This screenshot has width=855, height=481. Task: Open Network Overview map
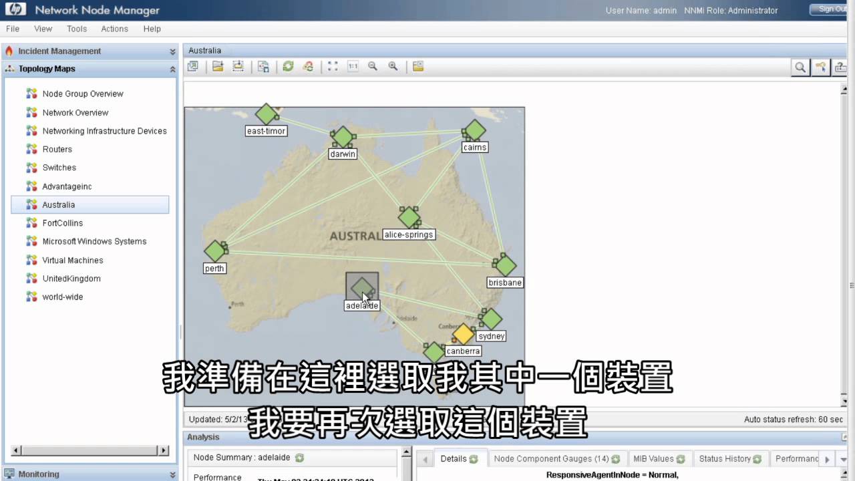tap(75, 112)
